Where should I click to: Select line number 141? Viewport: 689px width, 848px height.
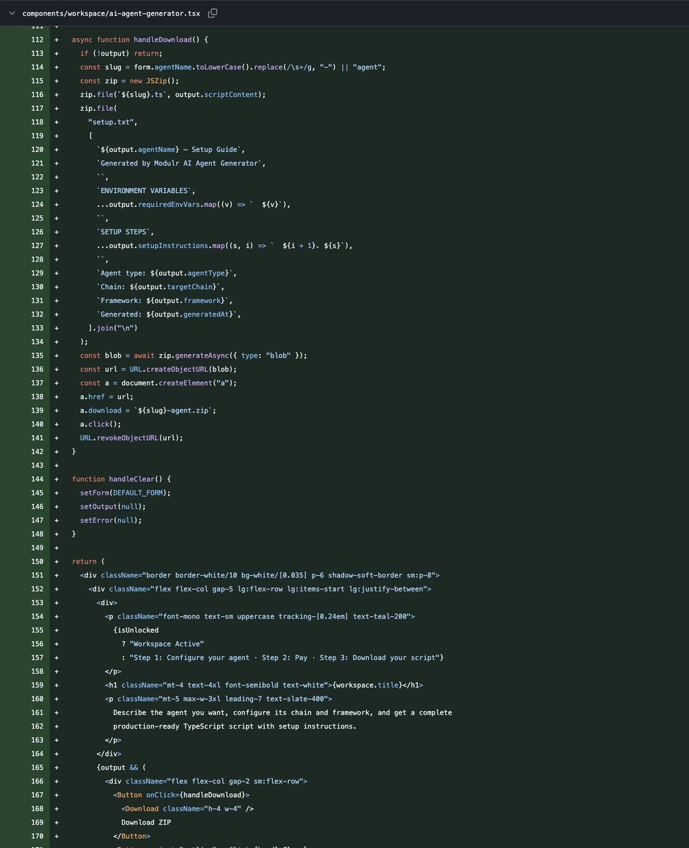(37, 438)
